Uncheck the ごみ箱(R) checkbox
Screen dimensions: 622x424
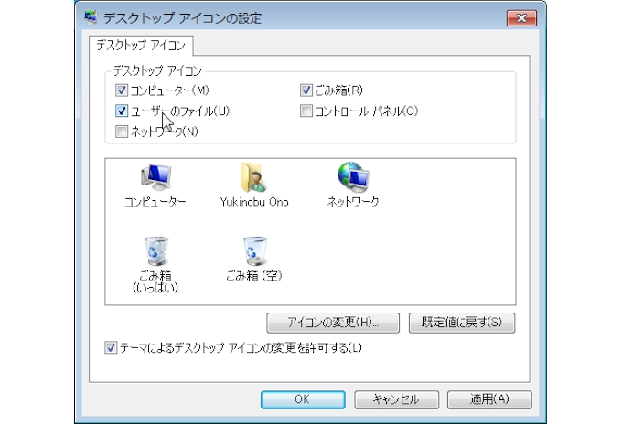[307, 90]
